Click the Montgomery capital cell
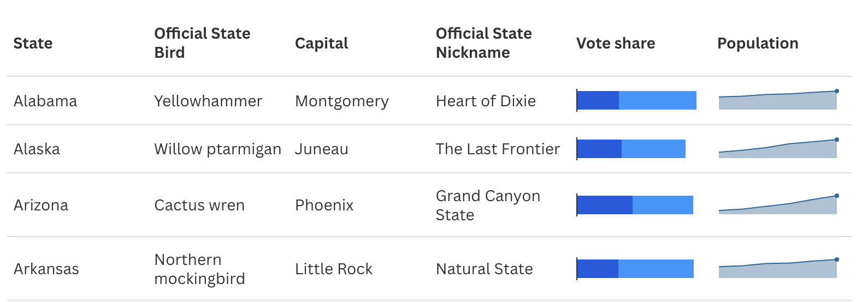 [342, 101]
